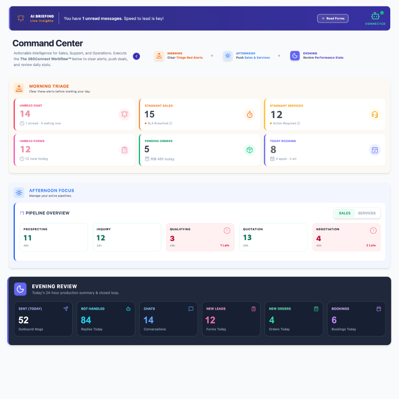Click the Read Forms button
The height and width of the screenshot is (399, 399).
(332, 18)
